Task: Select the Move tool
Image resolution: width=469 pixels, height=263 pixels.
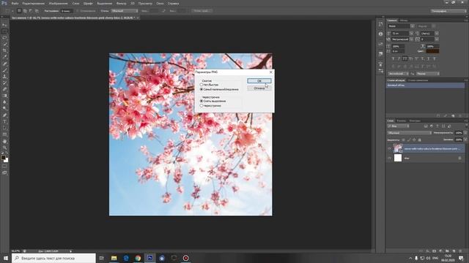Action: [x=4, y=25]
